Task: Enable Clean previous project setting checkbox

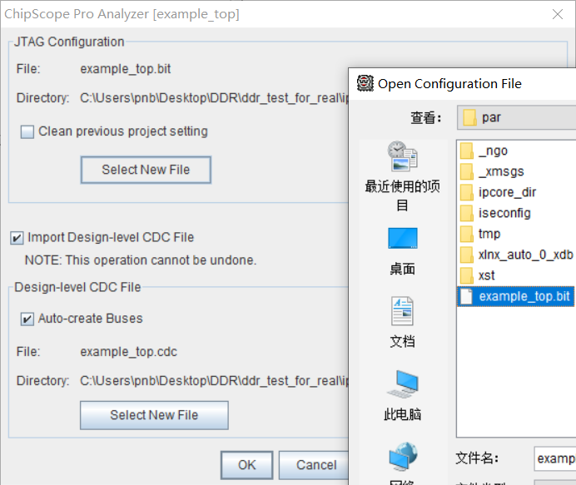Action: (x=27, y=131)
